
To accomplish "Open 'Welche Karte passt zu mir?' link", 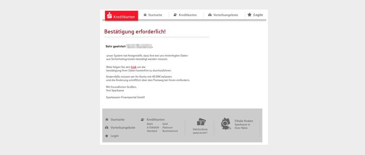I will click(x=200, y=131).
